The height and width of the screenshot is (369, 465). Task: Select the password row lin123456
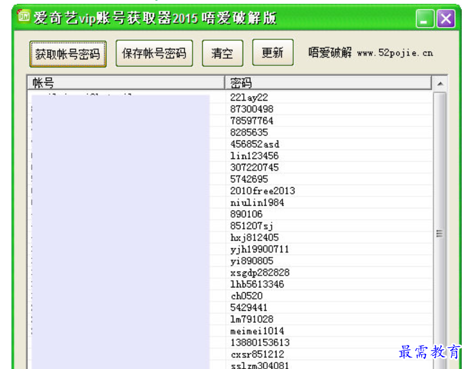[255, 156]
